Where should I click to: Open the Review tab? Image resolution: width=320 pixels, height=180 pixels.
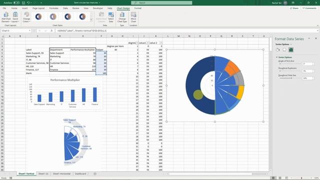[x=75, y=8]
